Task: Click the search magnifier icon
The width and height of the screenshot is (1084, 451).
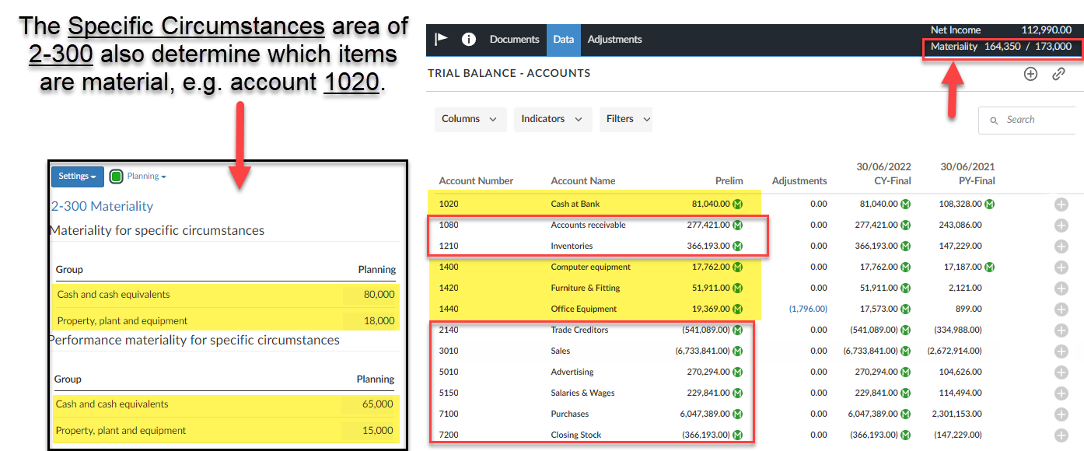Action: click(x=994, y=121)
